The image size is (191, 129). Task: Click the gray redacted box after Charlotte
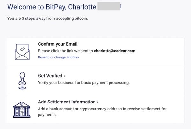[110, 6]
